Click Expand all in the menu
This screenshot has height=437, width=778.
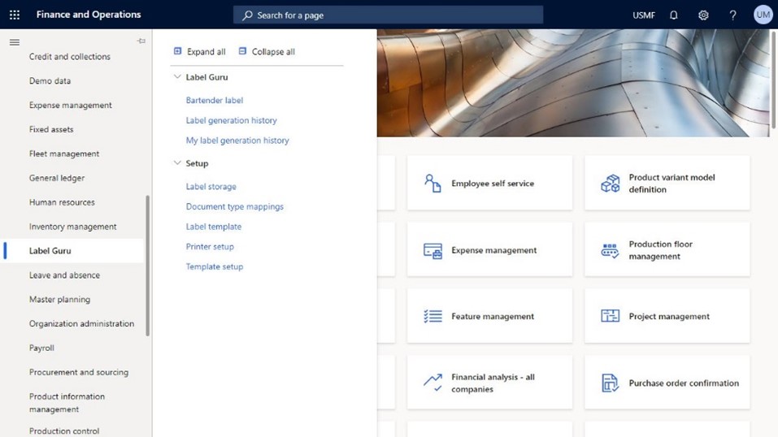200,51
